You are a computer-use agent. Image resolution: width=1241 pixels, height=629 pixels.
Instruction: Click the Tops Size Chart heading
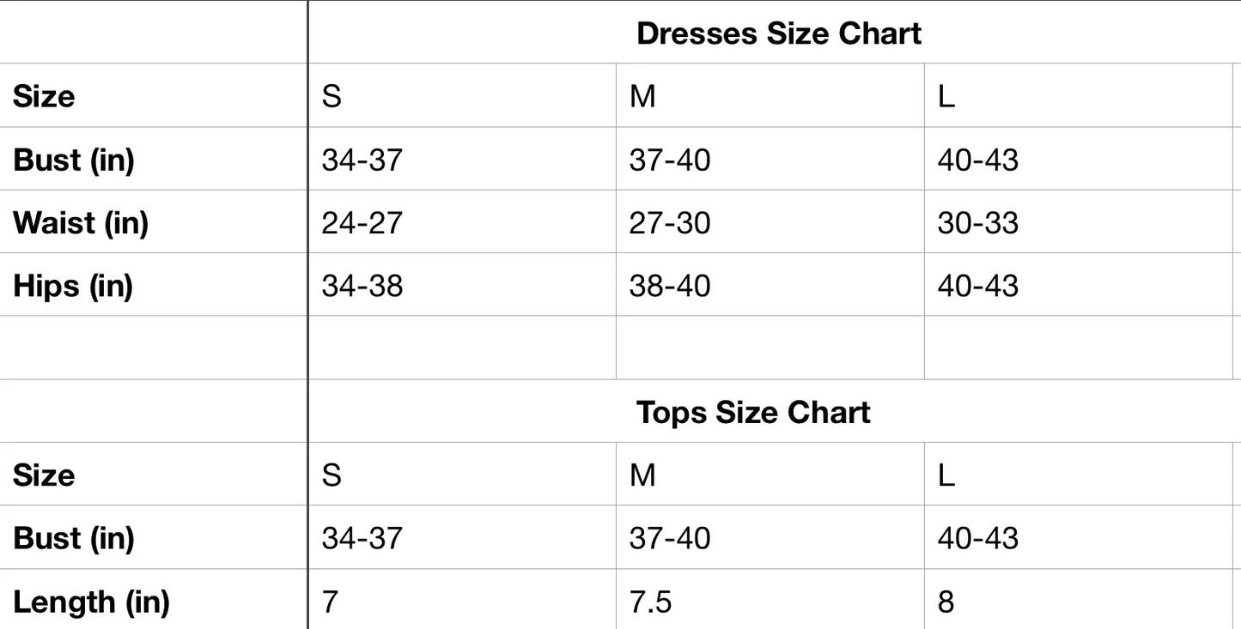[x=753, y=413]
